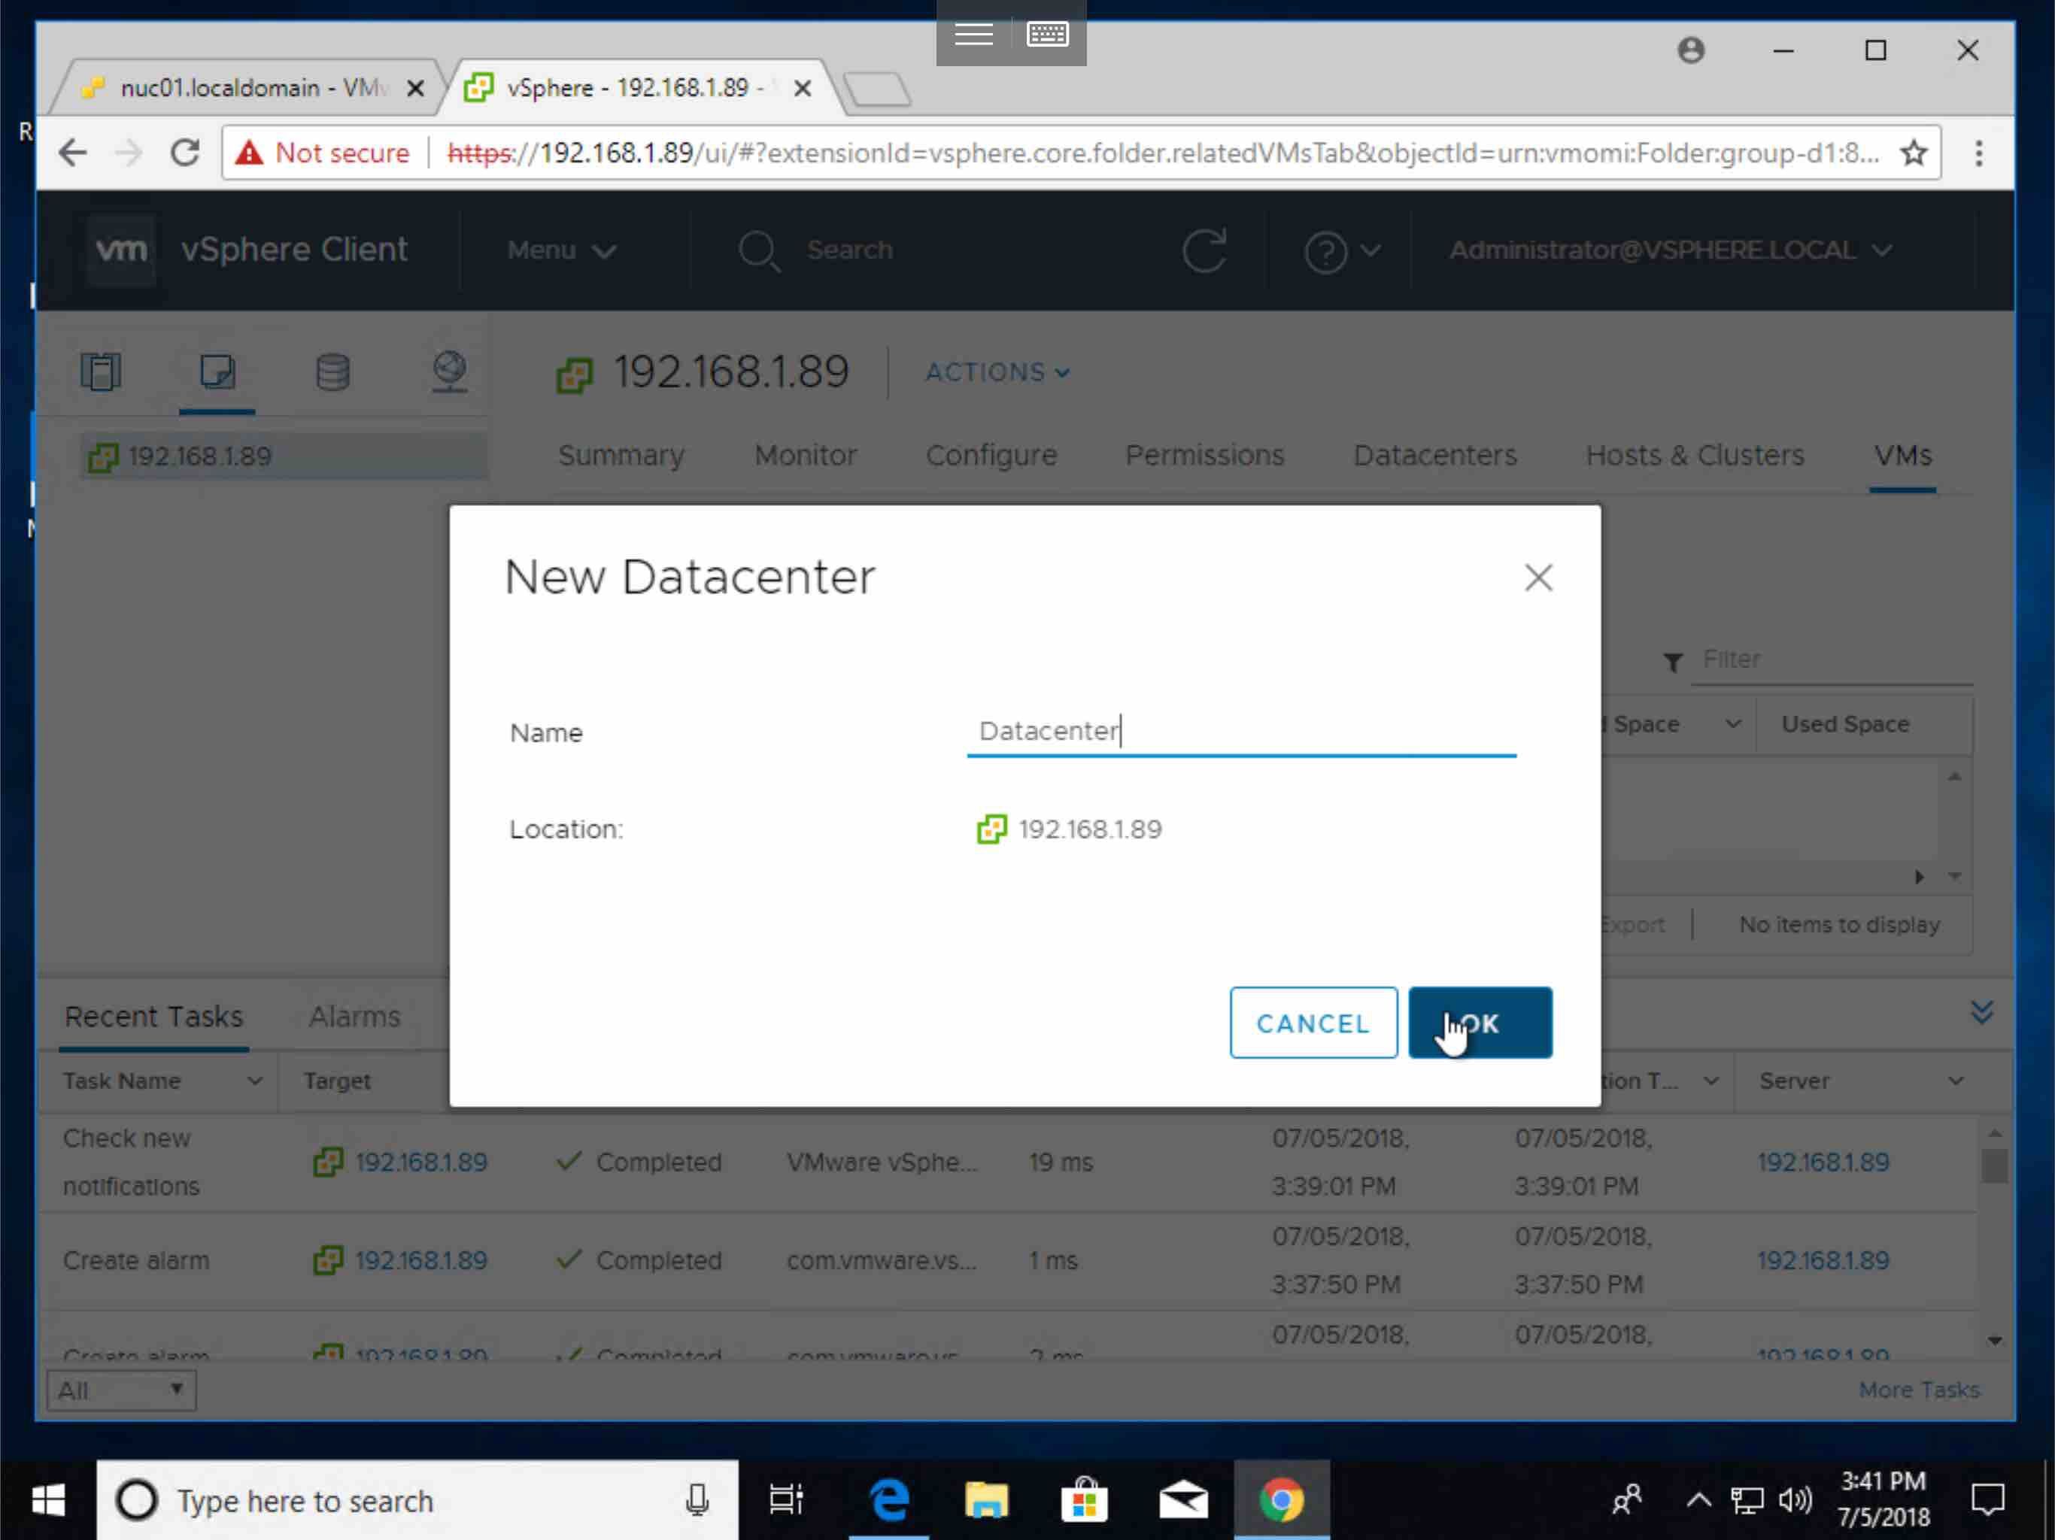Open the More Tasks link
Viewport: 2055px width, 1540px height.
tap(1918, 1390)
